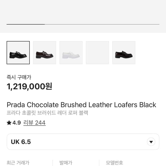Select the fifth loafer thumbnail

tap(124, 53)
